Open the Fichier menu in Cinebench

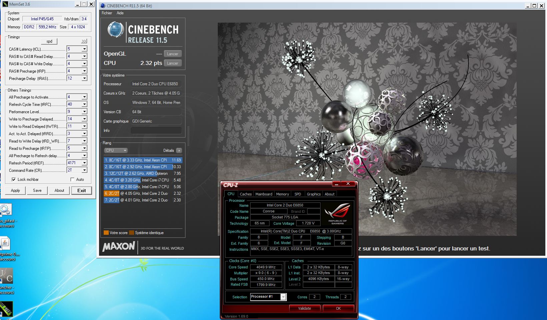tap(107, 13)
